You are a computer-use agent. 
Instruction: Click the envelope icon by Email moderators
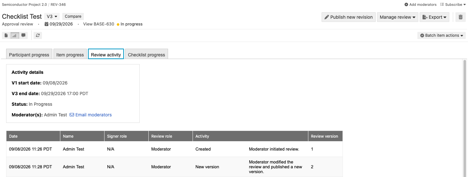[72, 115]
